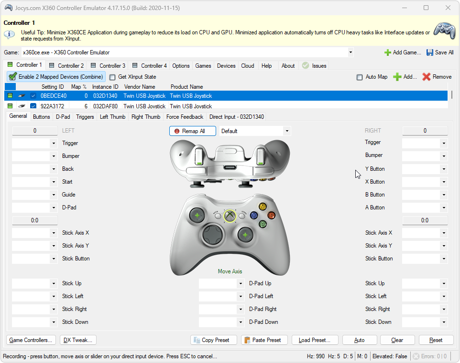The height and width of the screenshot is (363, 460).
Task: Click the left thumbstick on the controller image
Action: point(197,216)
